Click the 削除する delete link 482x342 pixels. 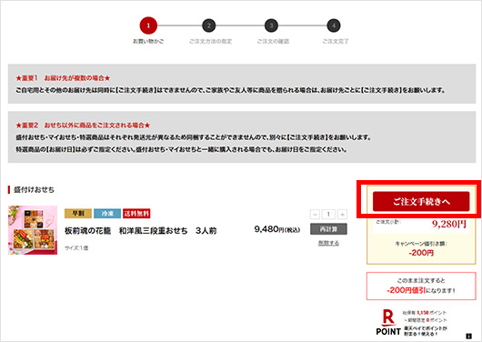coord(328,243)
